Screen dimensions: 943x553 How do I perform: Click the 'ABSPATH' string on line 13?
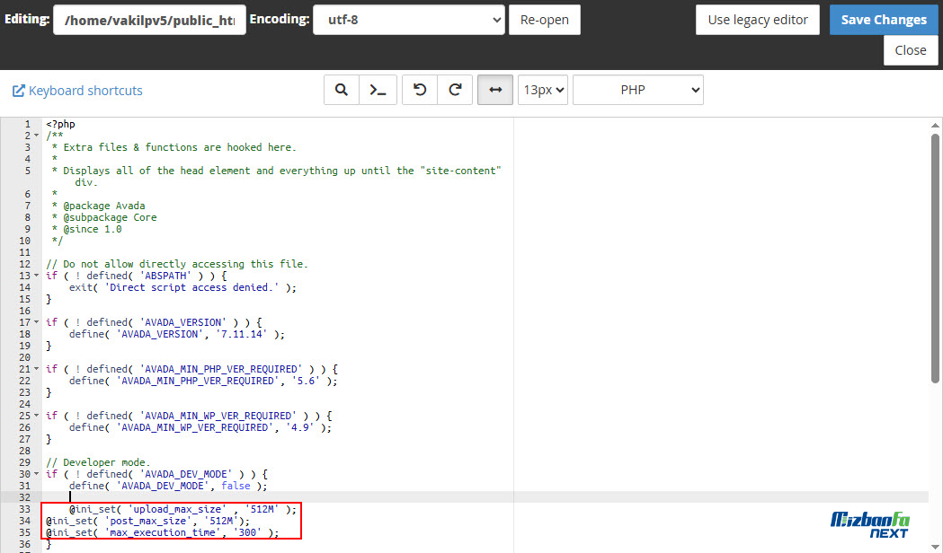(x=165, y=276)
